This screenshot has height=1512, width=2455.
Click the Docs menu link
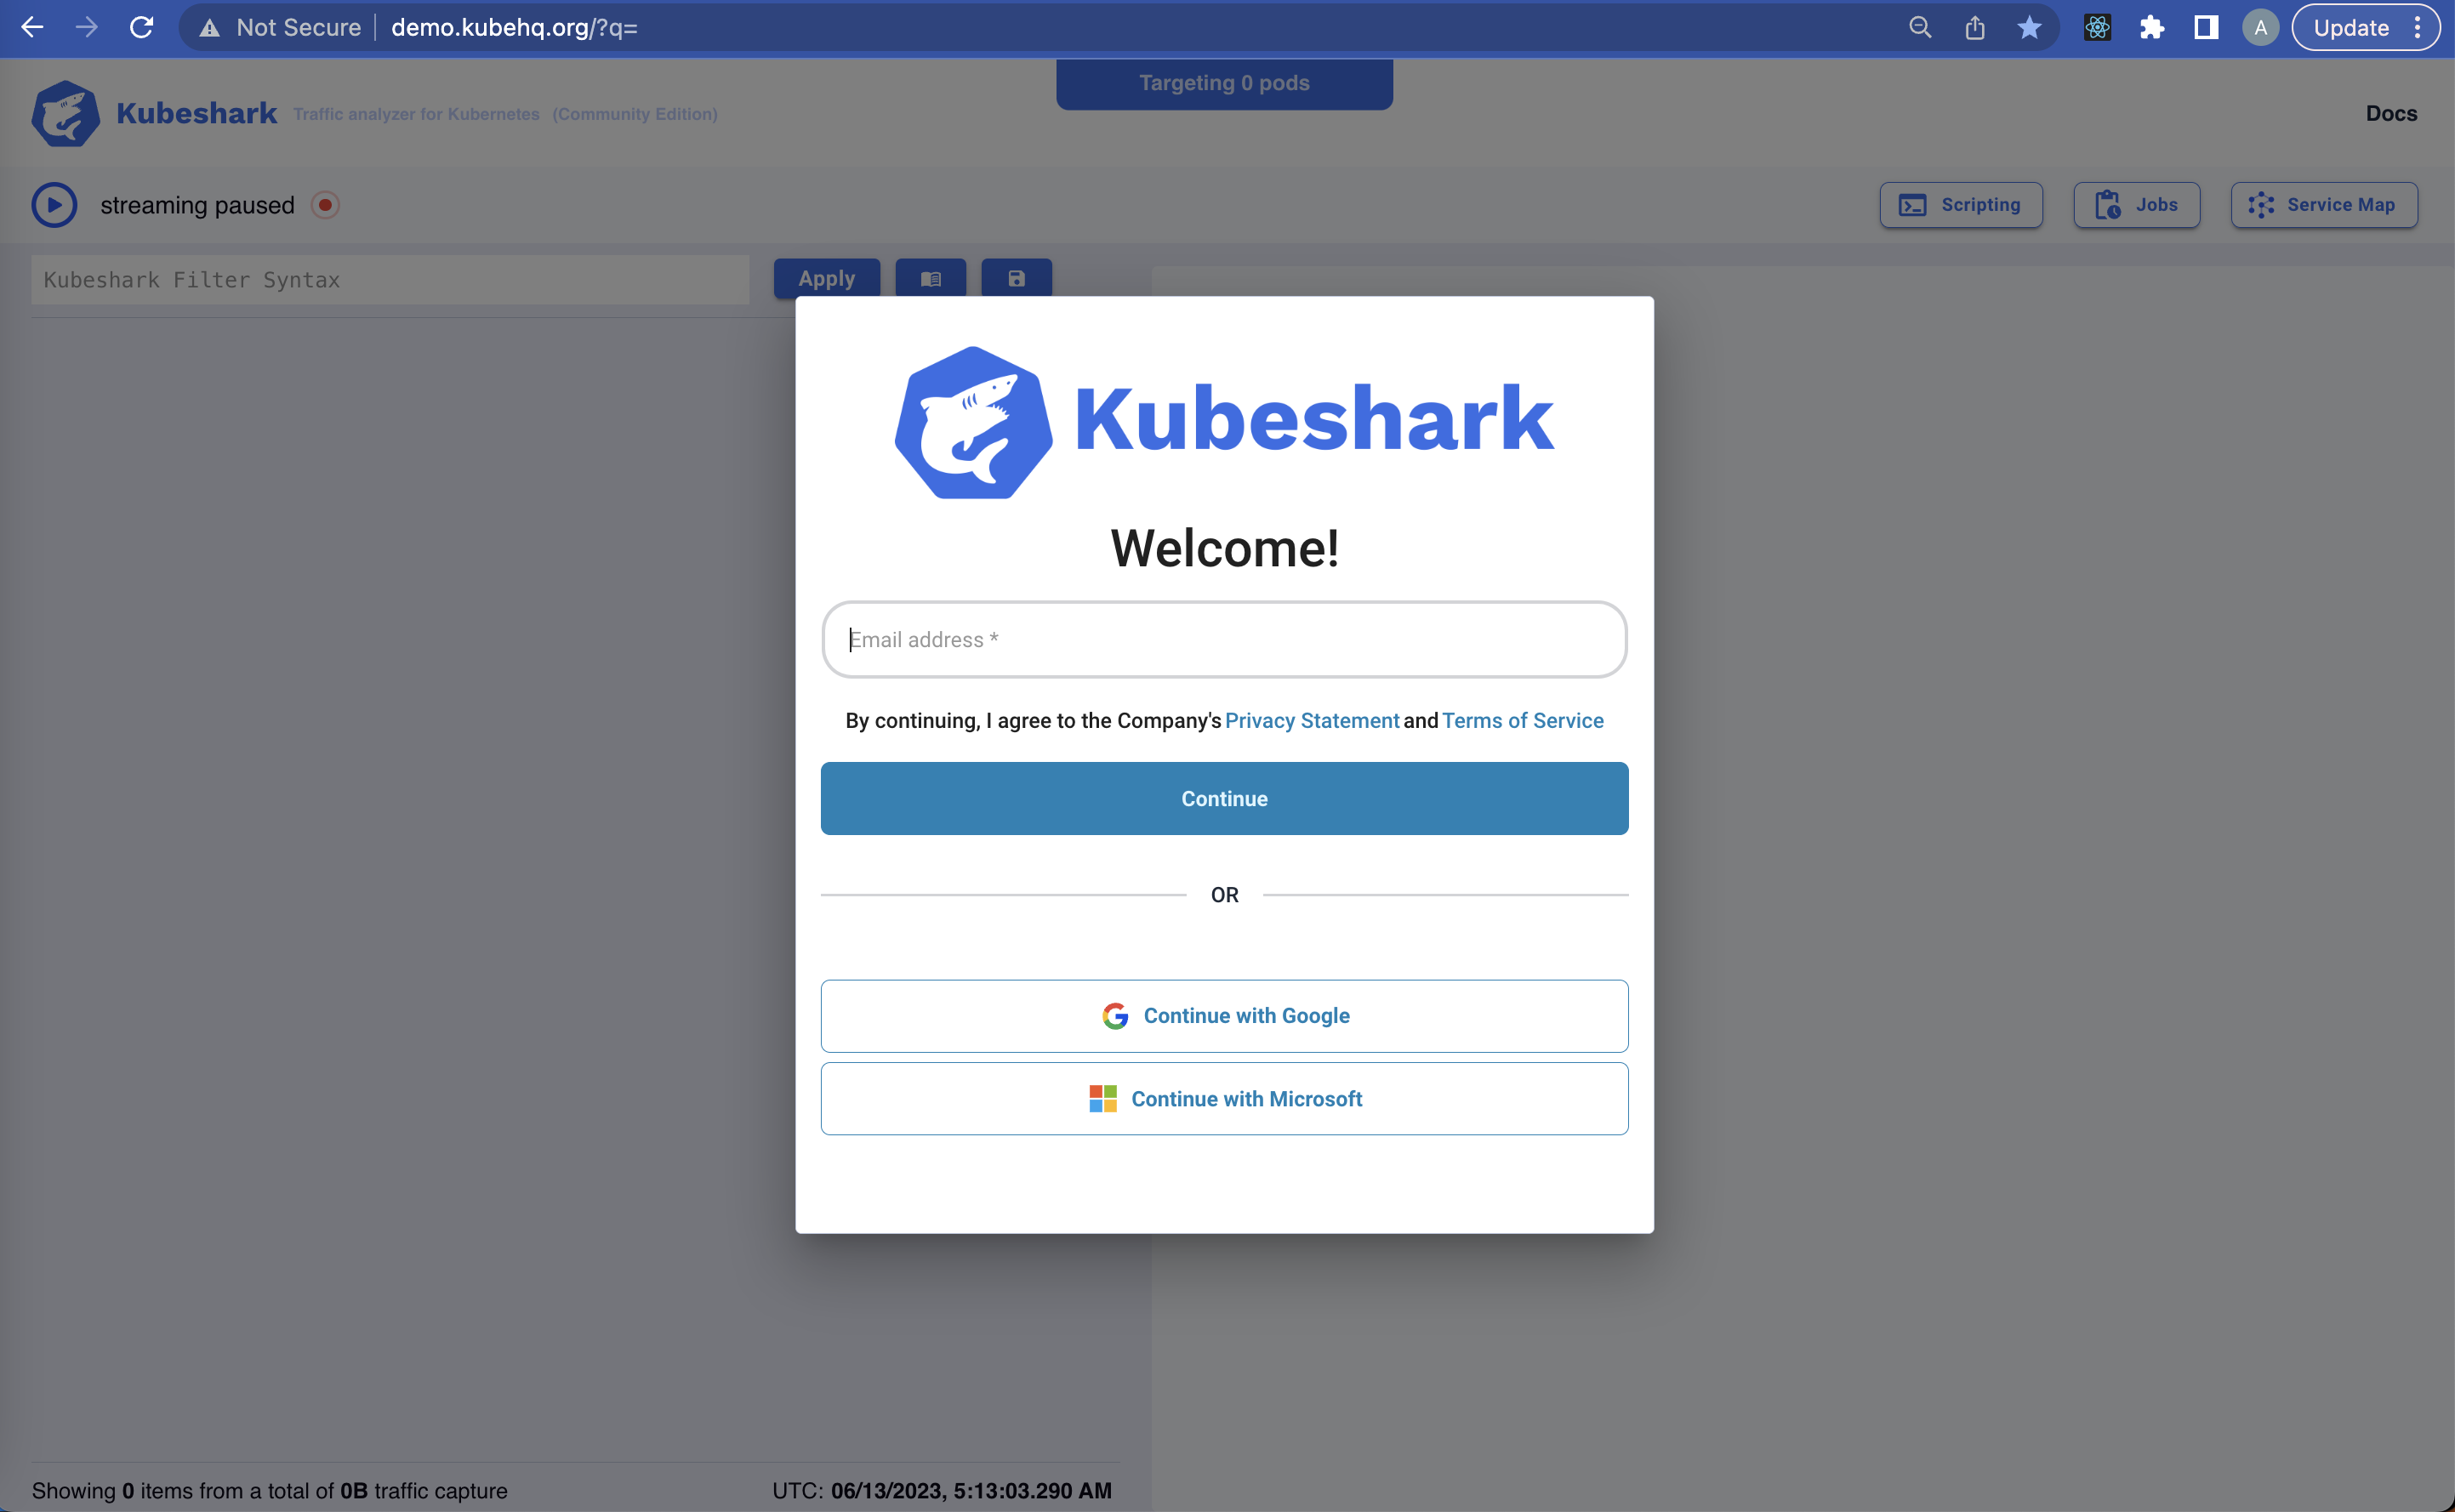point(2390,112)
